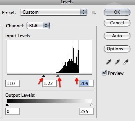
Task: Click the "Input Levels:" label
Action: click(x=19, y=36)
